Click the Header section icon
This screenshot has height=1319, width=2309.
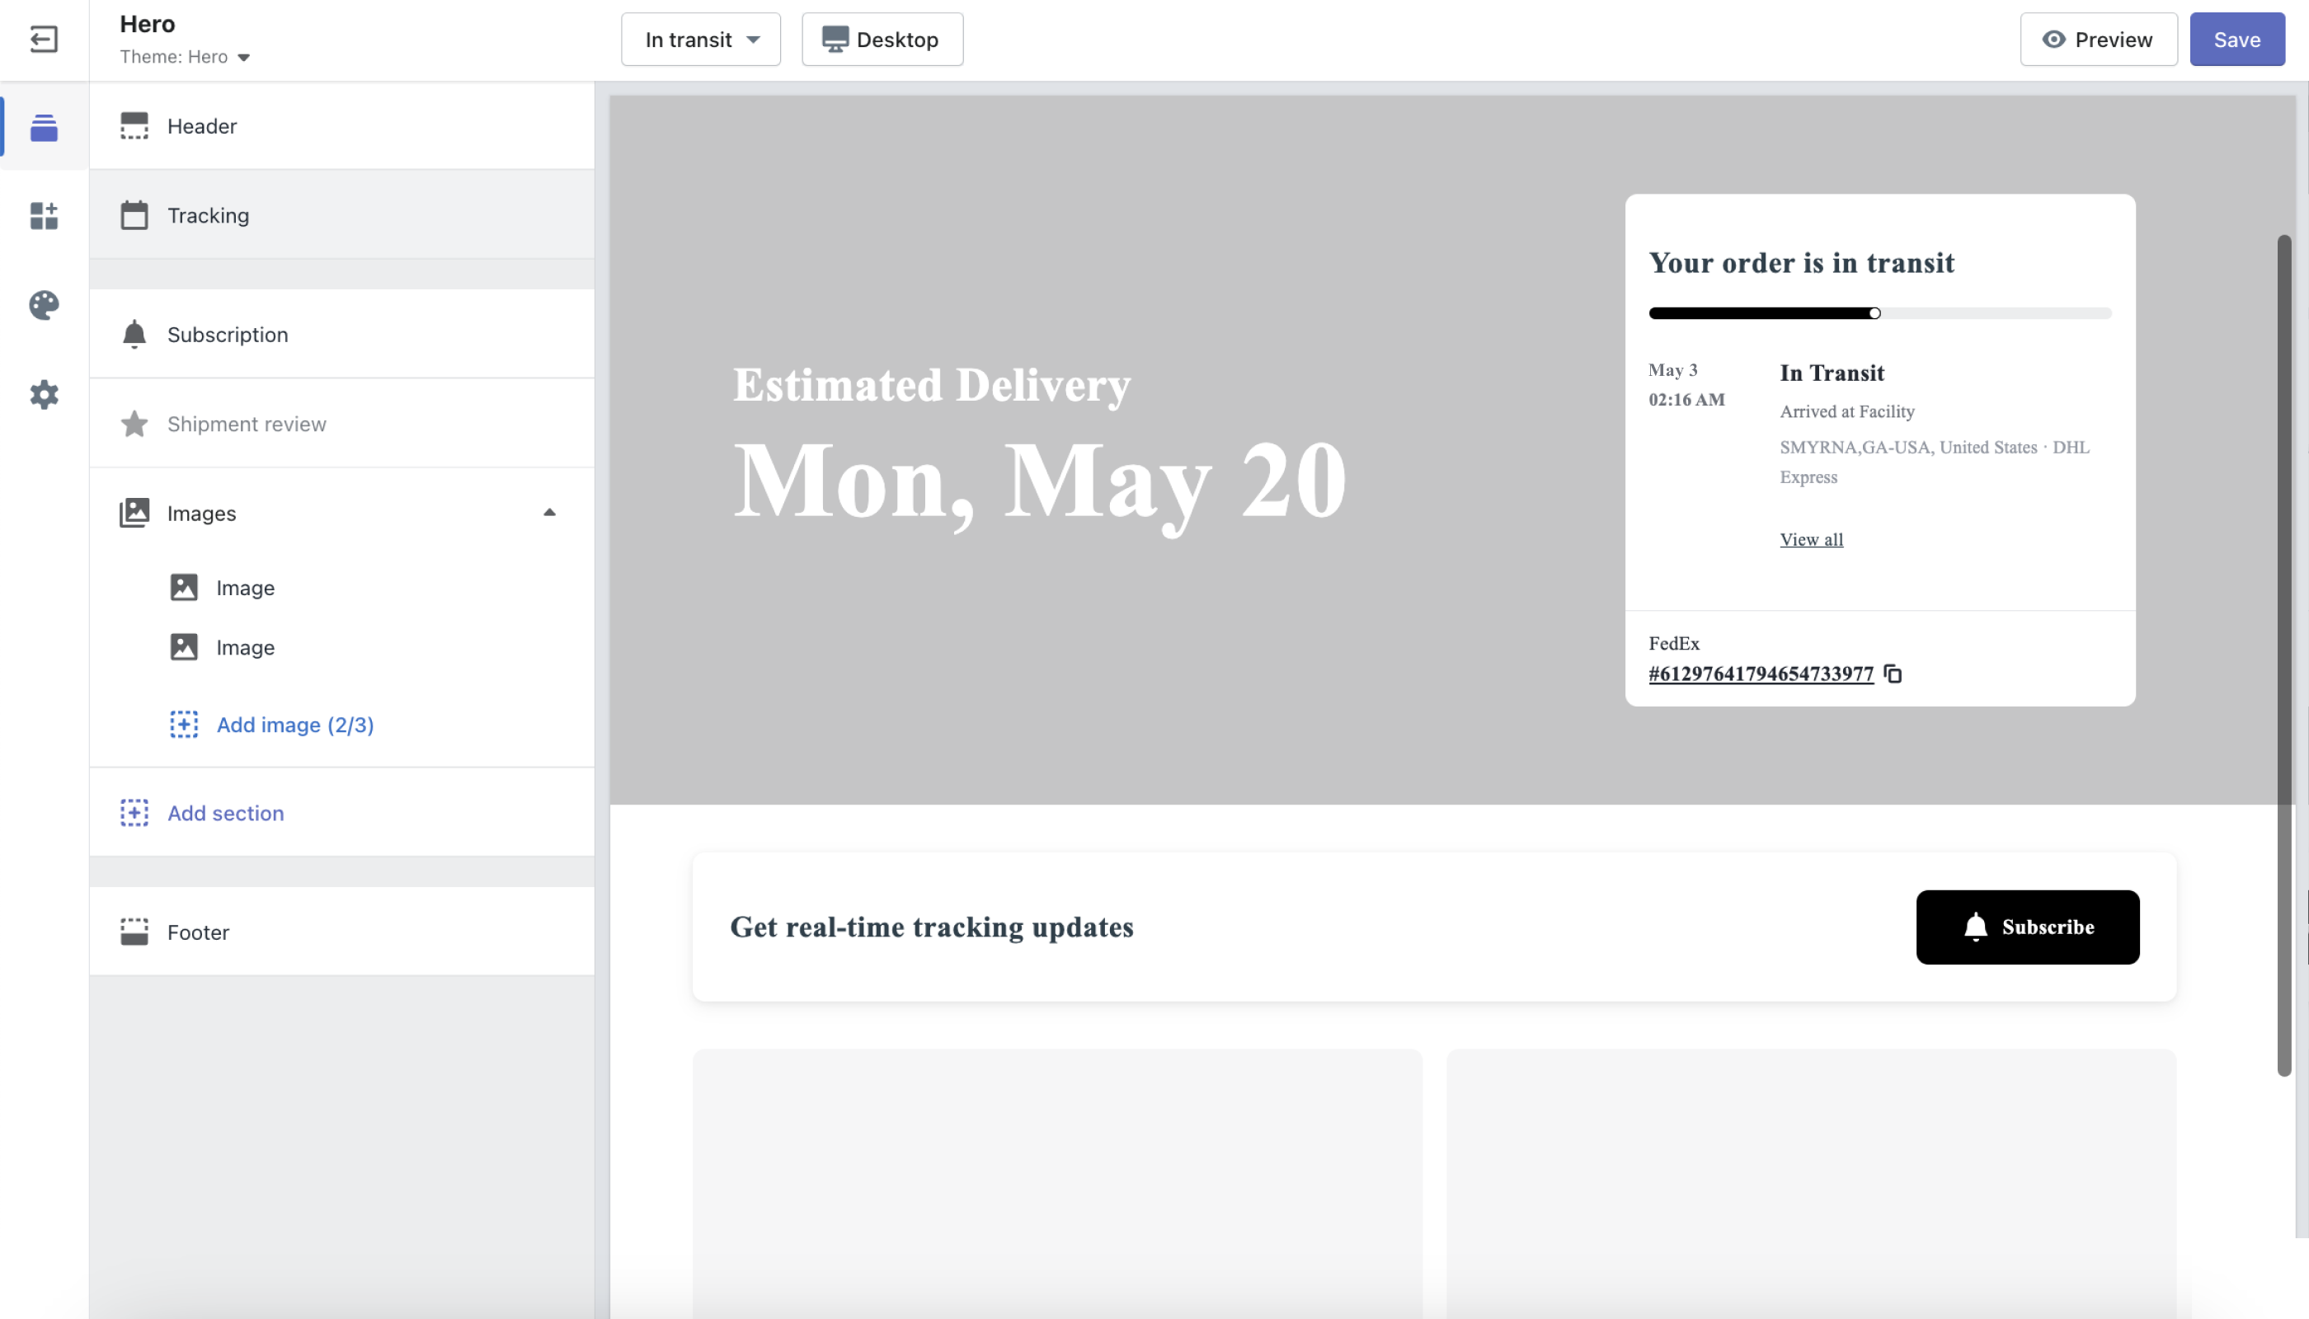(134, 125)
